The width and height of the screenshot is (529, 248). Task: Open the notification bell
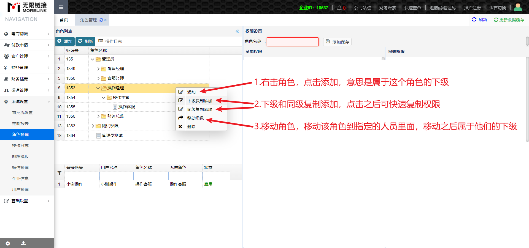coord(339,8)
